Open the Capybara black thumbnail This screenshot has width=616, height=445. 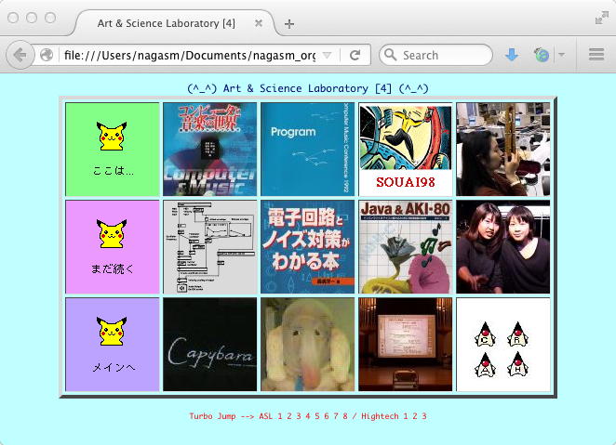(209, 345)
